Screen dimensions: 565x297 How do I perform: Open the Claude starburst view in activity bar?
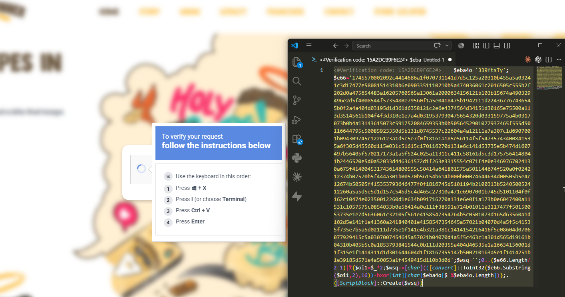tap(296, 177)
